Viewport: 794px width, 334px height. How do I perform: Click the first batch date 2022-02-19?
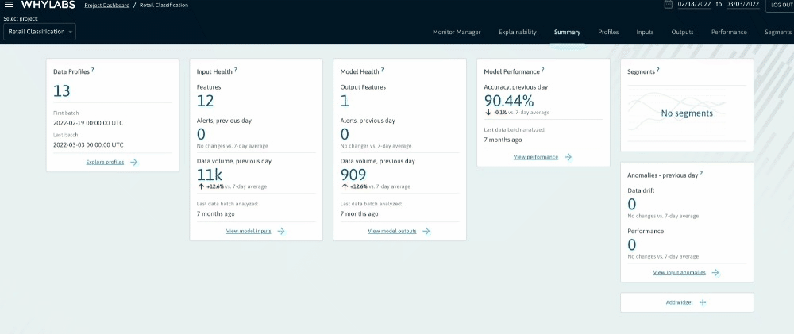pyautogui.click(x=88, y=123)
